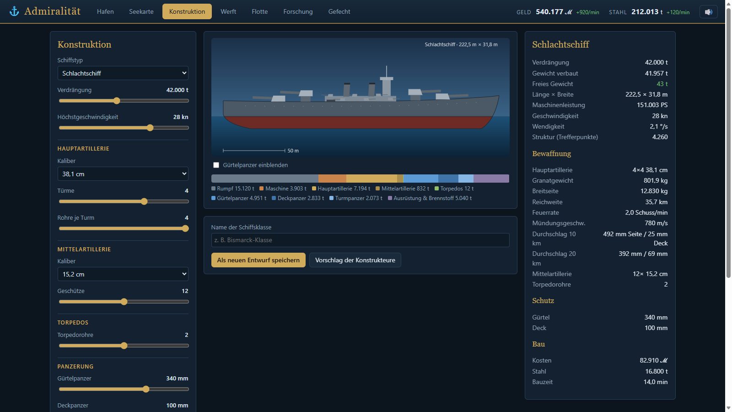The image size is (732, 412).
Task: Click Torpedos 12 t legend entry
Action: (454, 189)
